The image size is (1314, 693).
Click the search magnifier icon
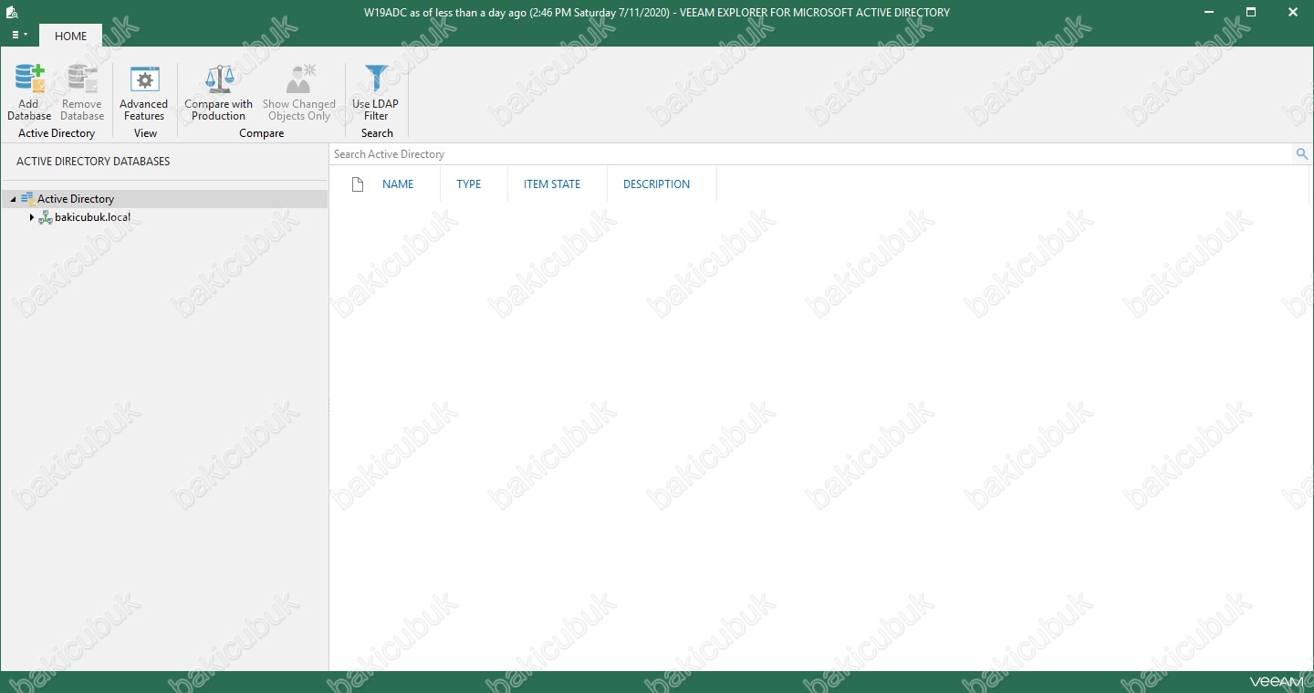pos(1302,154)
